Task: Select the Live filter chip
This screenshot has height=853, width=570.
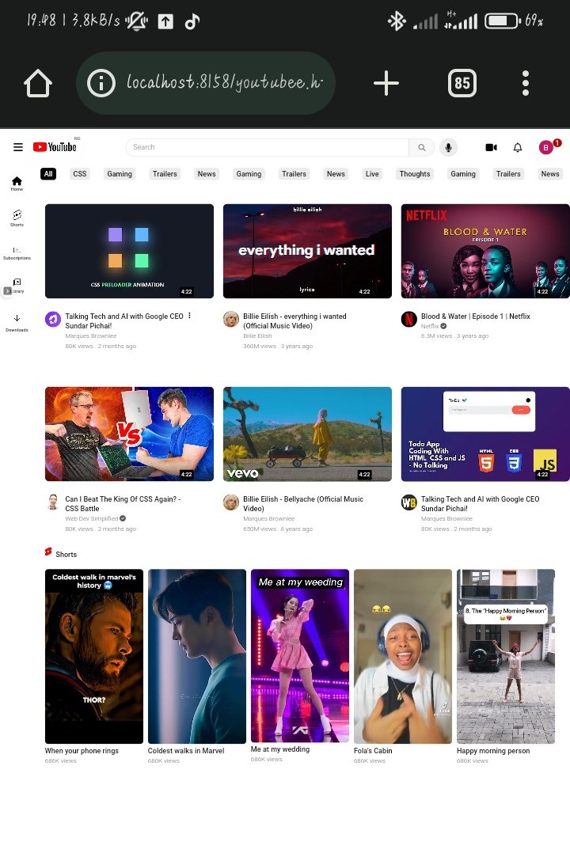Action: coord(372,174)
